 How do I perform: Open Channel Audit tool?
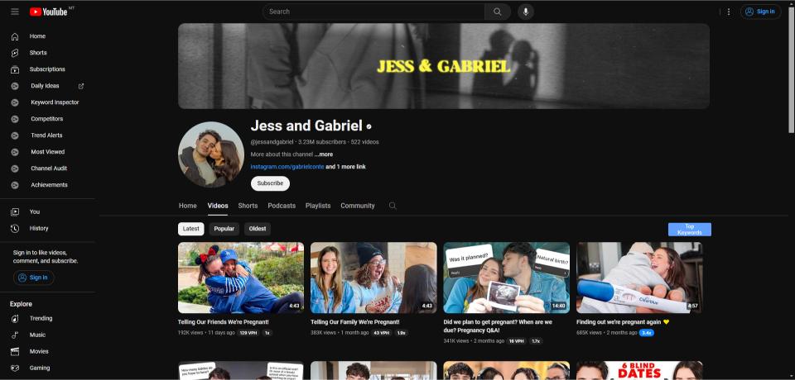coord(47,169)
